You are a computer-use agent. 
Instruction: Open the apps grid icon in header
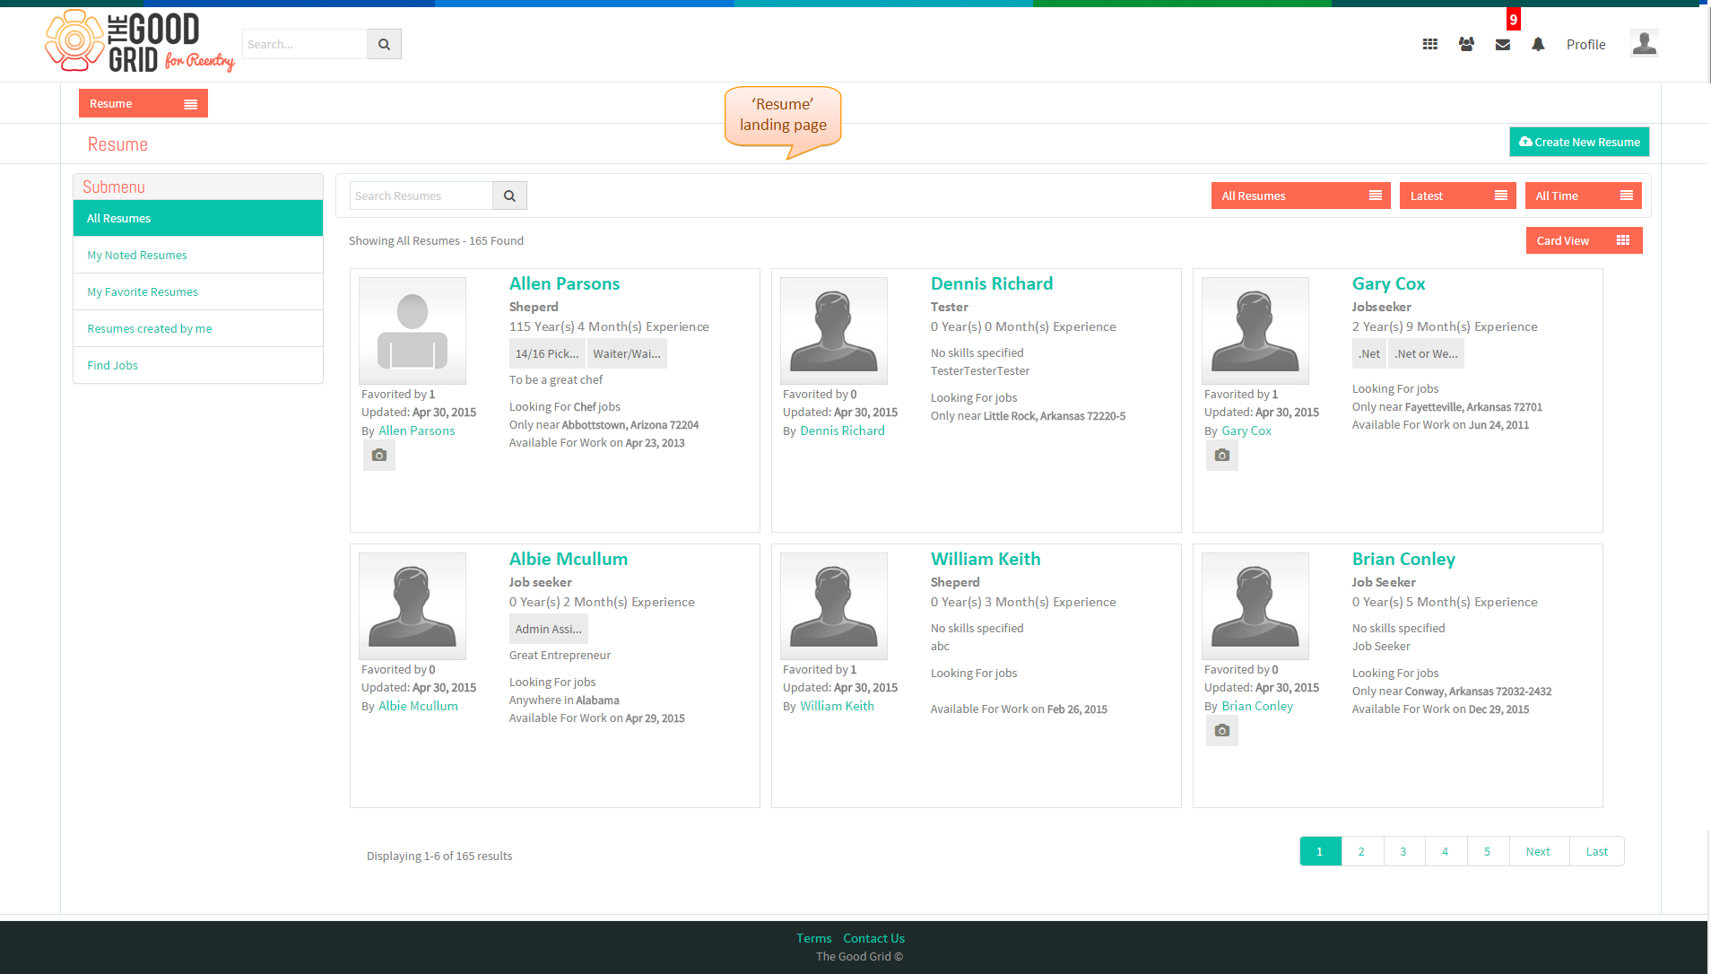click(1430, 44)
